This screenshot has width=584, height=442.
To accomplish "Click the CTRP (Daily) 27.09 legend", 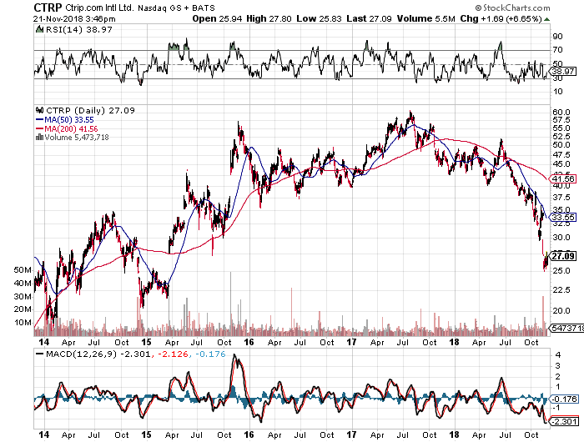I will pos(90,111).
